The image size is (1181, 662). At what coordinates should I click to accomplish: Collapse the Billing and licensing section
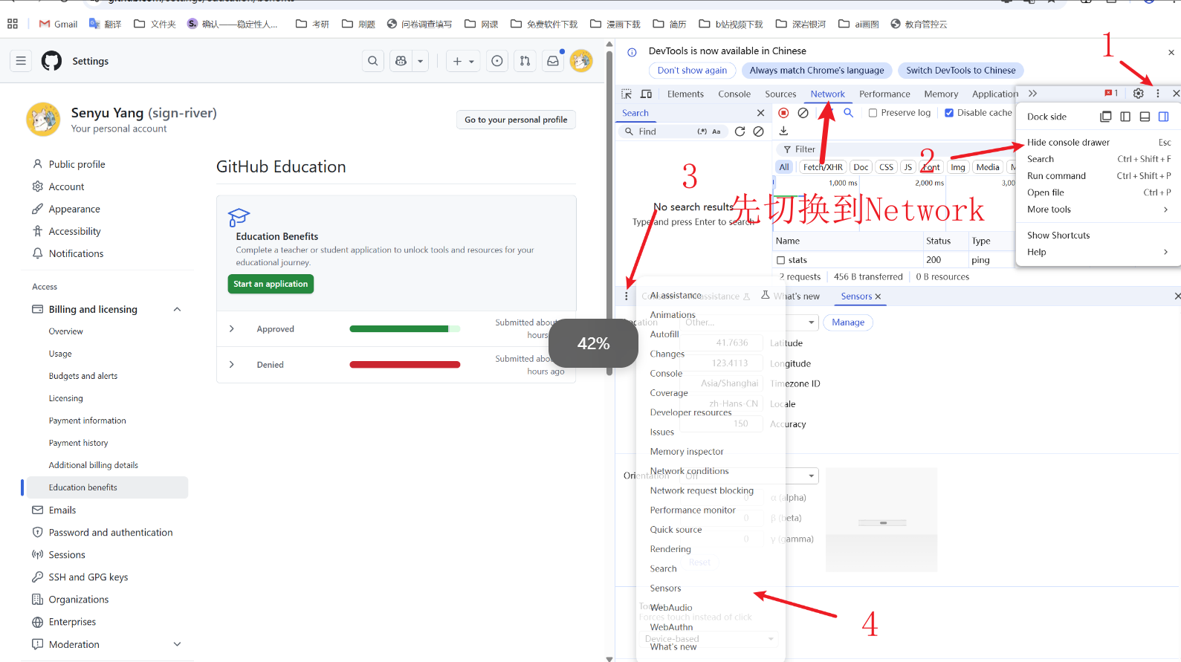[x=177, y=309]
